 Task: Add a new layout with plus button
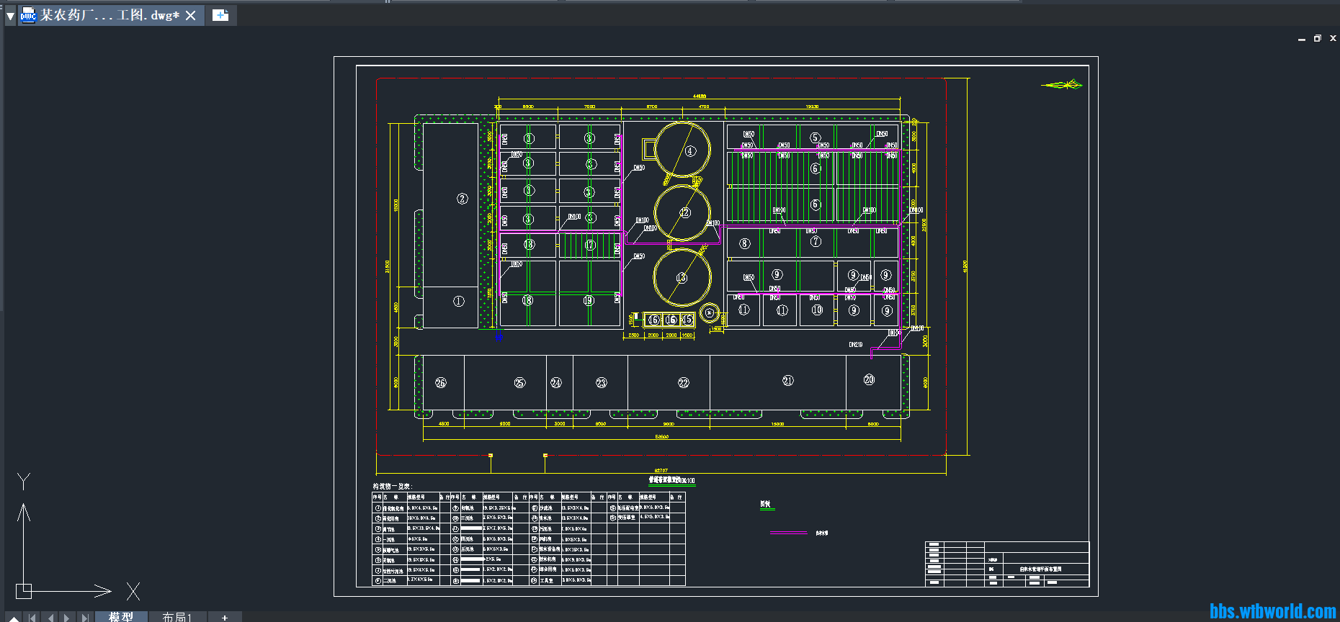tap(225, 617)
